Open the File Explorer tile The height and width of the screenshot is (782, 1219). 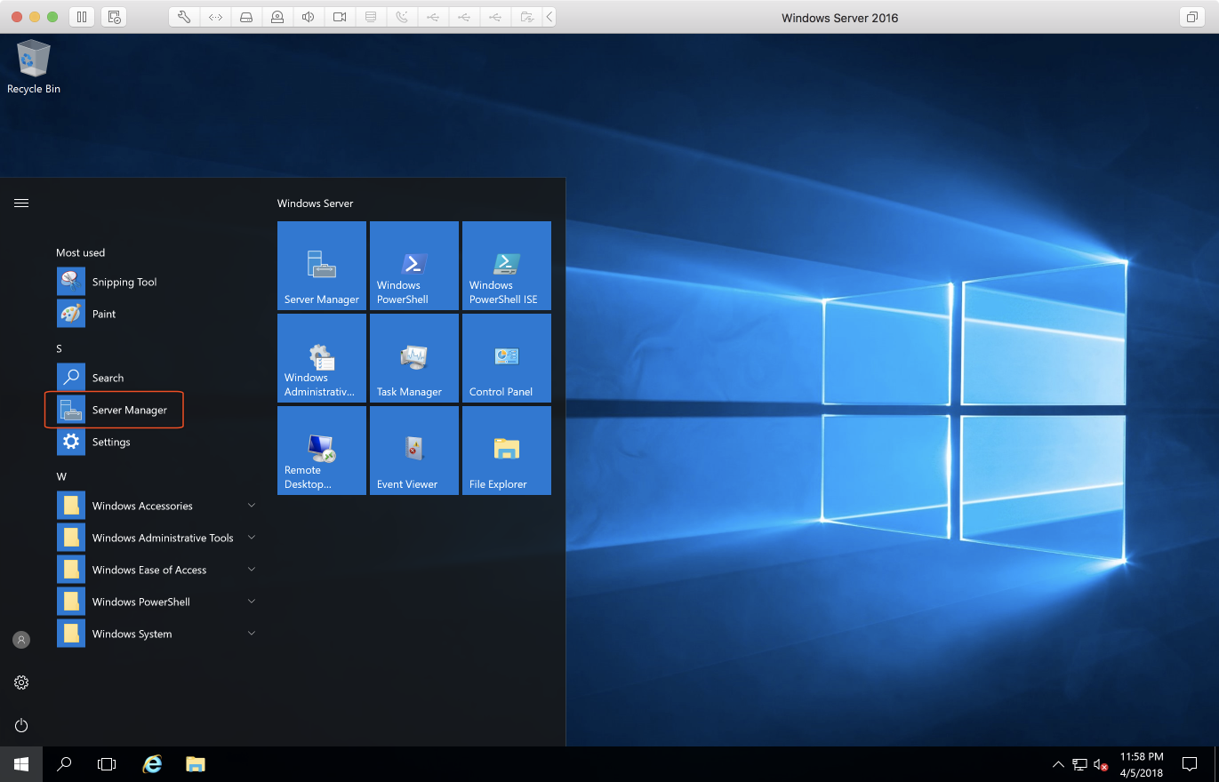(x=506, y=450)
